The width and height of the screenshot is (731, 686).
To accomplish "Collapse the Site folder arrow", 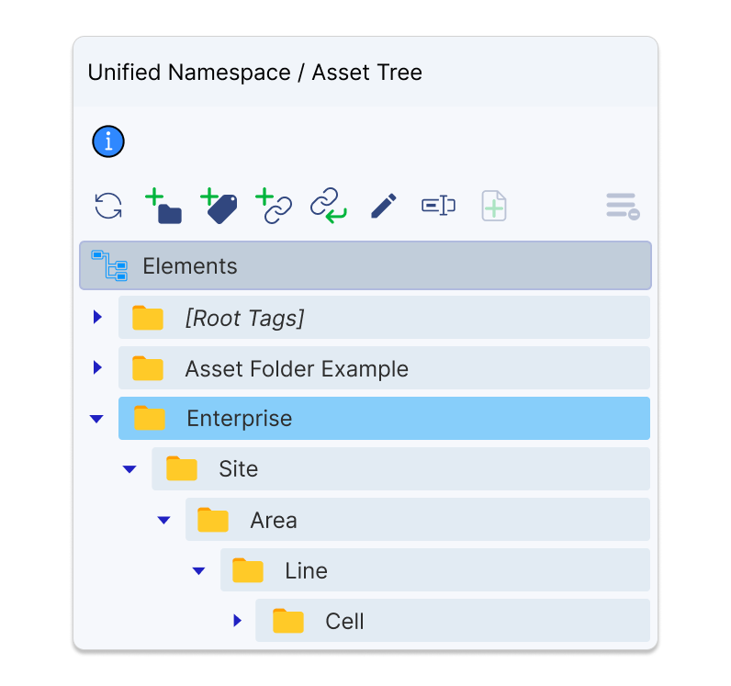I will (x=129, y=469).
